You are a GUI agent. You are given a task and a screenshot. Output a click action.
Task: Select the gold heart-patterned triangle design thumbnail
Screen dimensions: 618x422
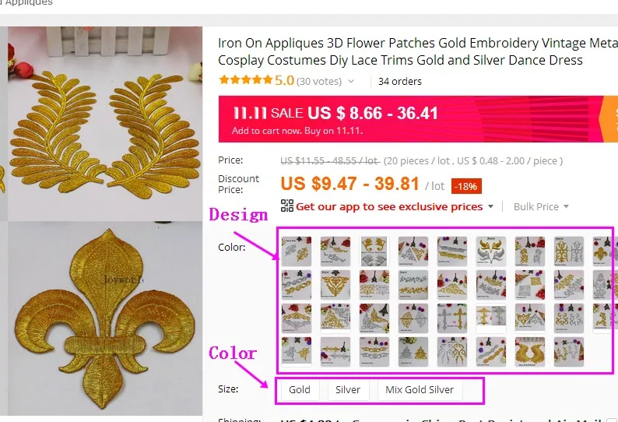pyautogui.click(x=335, y=285)
